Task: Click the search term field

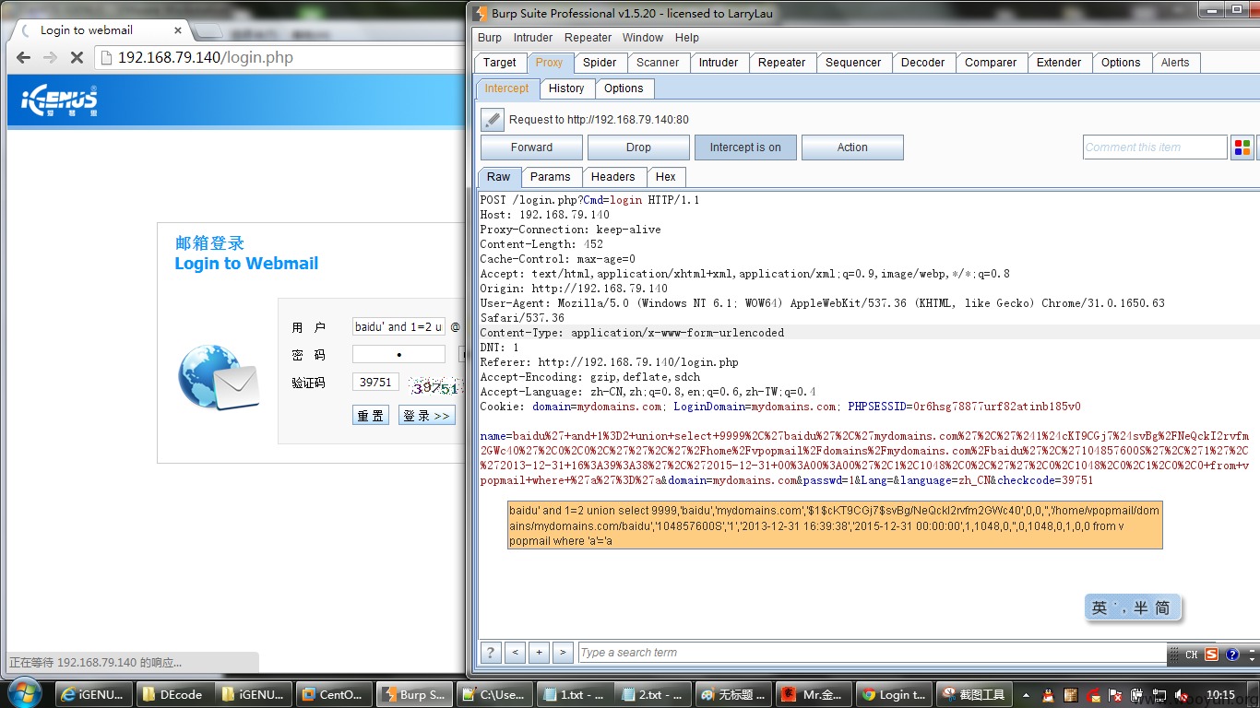Action: 872,653
